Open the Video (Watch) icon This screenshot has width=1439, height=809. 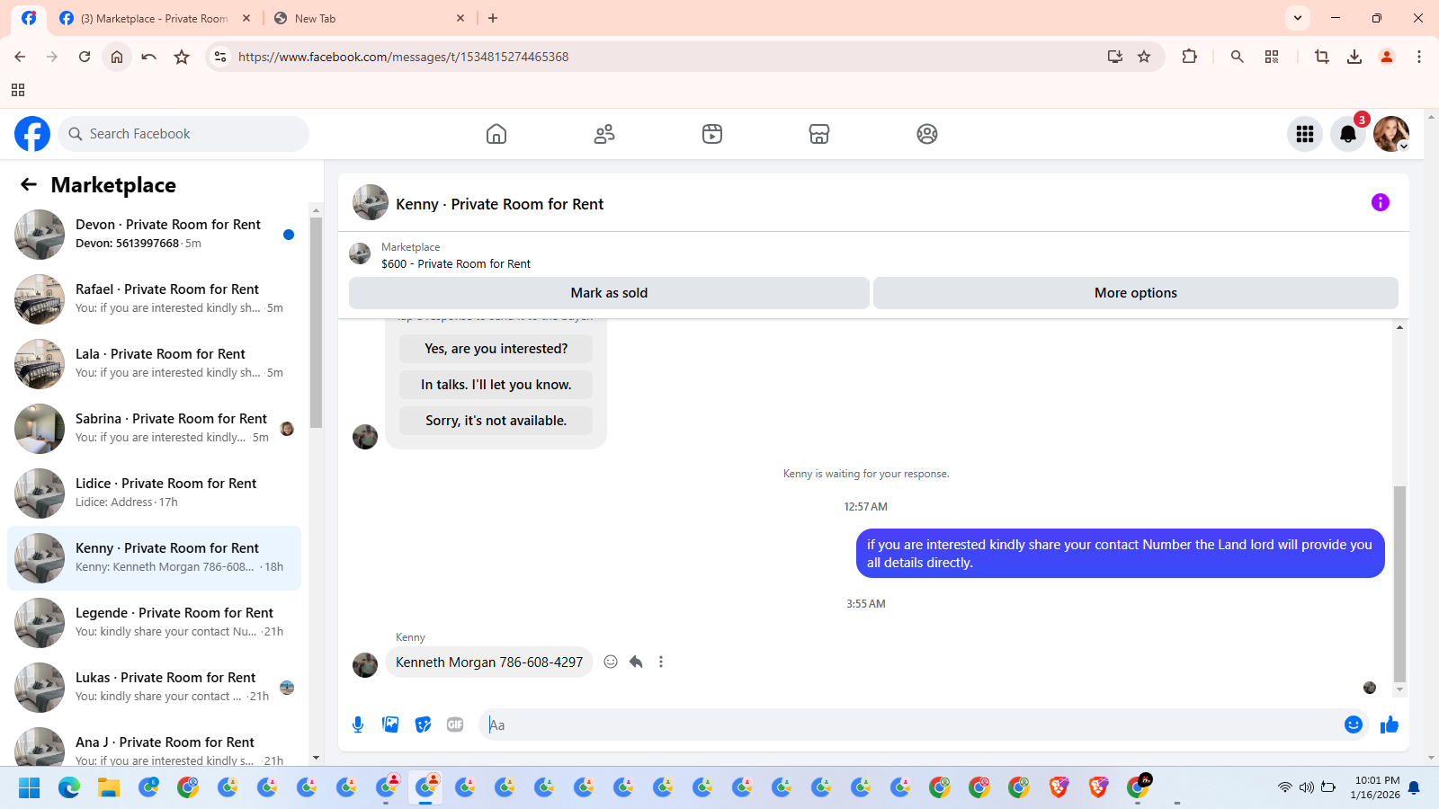[712, 134]
